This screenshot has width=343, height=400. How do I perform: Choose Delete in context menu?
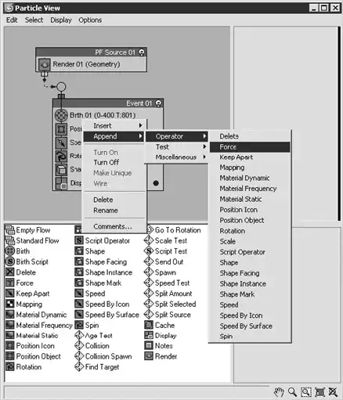click(114, 200)
